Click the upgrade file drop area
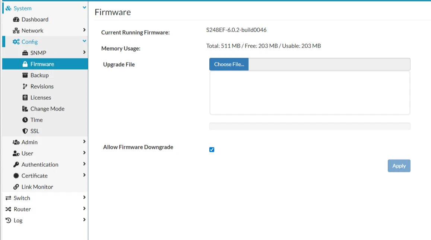Screen dimensions: 431x240 (310, 93)
